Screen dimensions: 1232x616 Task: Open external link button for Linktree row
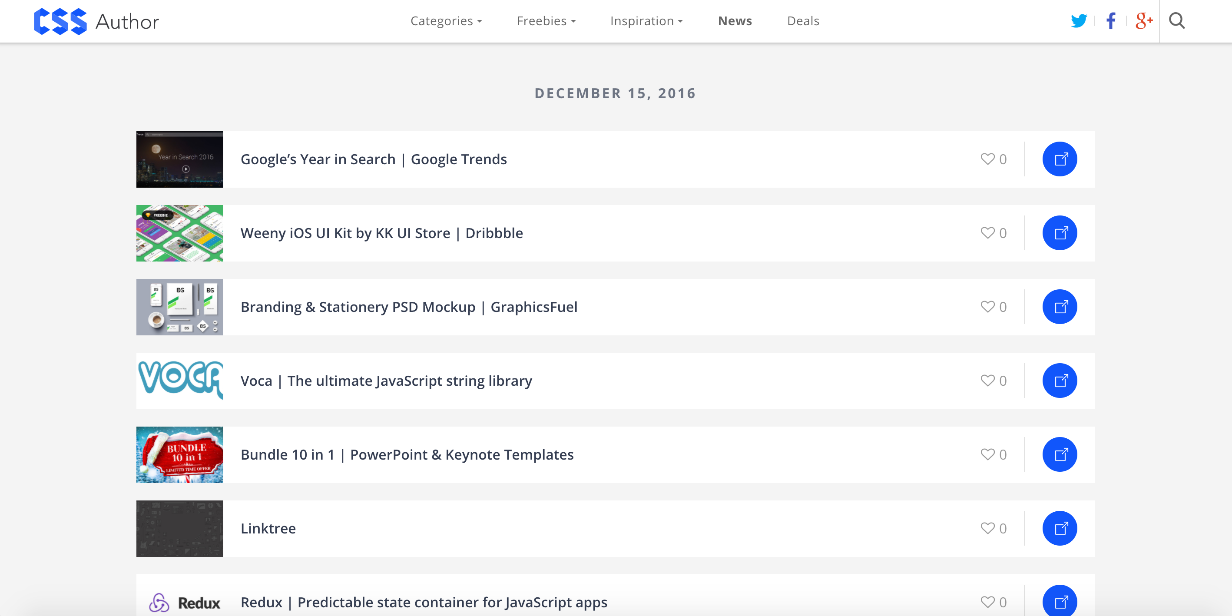tap(1060, 529)
